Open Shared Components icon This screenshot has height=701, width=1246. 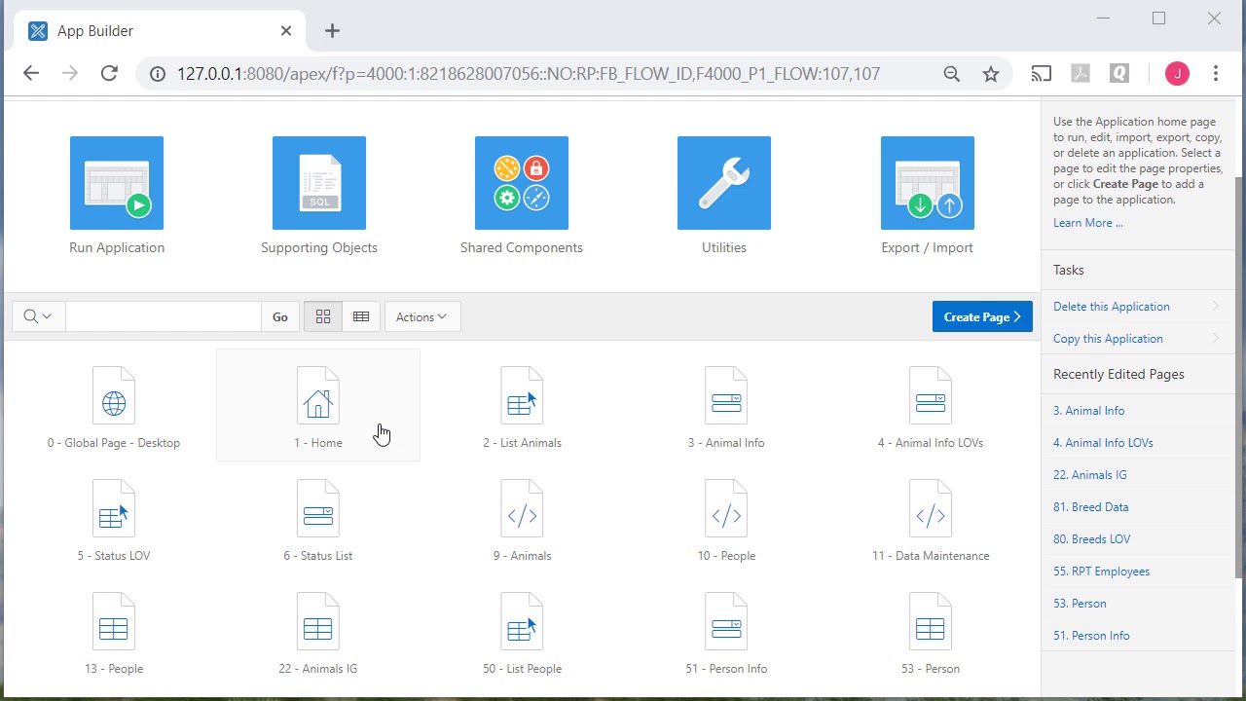coord(522,183)
